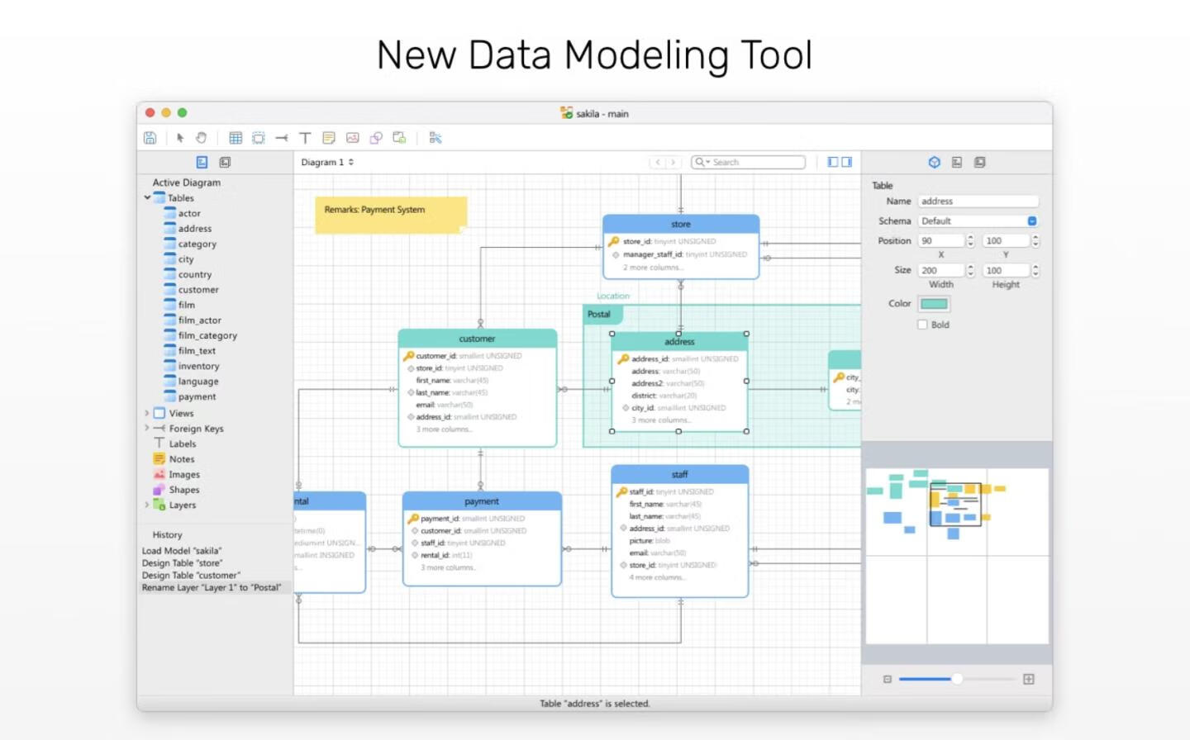Select the Add Image tool
The height and width of the screenshot is (740, 1190).
(x=353, y=138)
